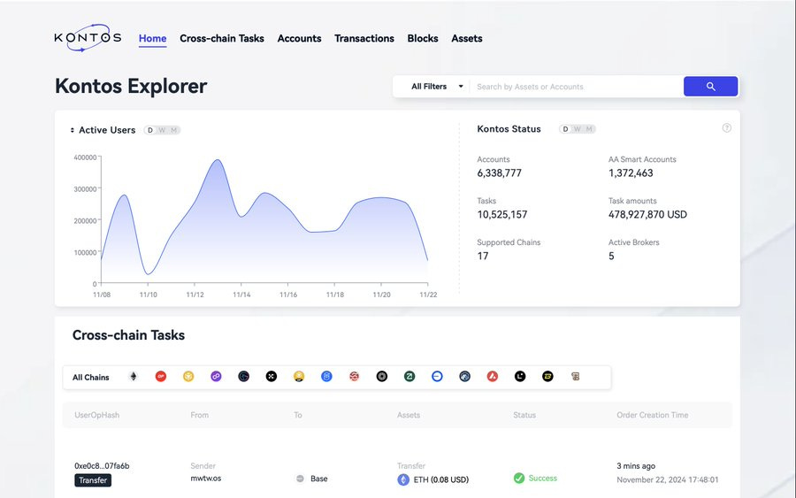Switch Active Users chart to D (daily)
The width and height of the screenshot is (796, 498).
pos(150,130)
